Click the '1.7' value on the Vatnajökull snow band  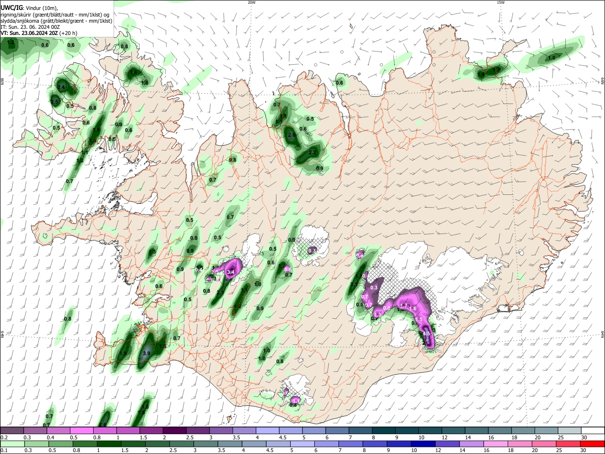pyautogui.click(x=403, y=306)
